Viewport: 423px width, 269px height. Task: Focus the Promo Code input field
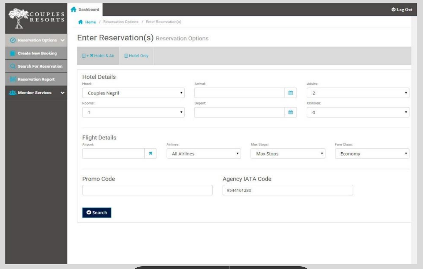coord(148,190)
